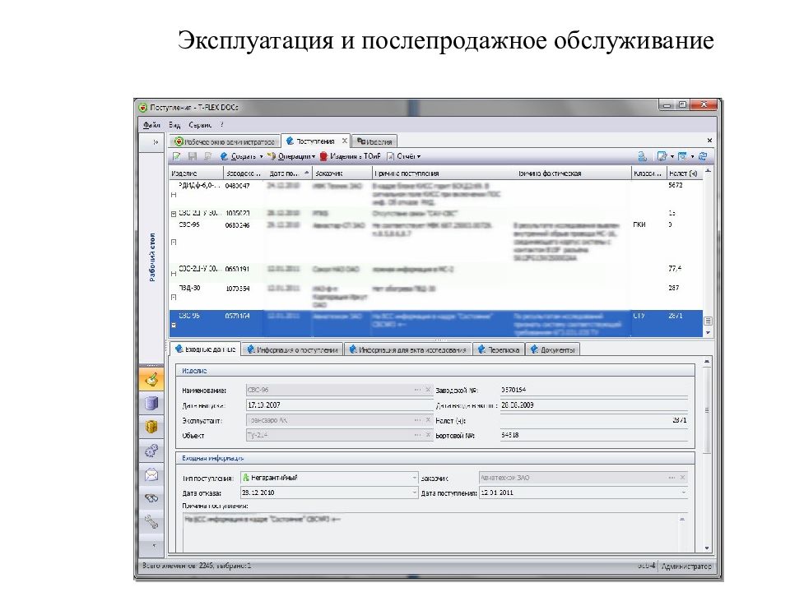Screen dimensions: 790x592
Task: Switch to the Изделия tab
Action: point(375,141)
